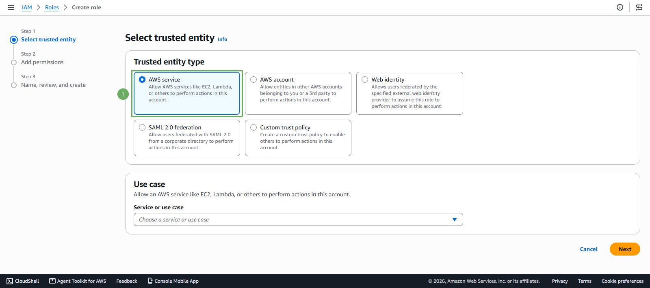Click Name, review, and create step
This screenshot has width=650, height=288.
pyautogui.click(x=53, y=85)
